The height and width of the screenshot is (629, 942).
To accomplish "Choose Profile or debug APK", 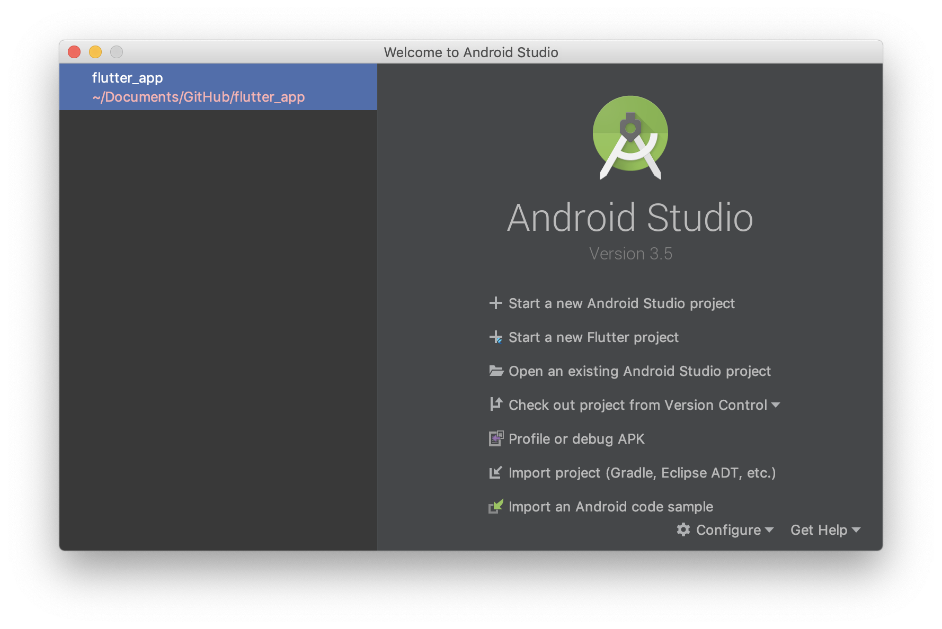I will click(576, 439).
